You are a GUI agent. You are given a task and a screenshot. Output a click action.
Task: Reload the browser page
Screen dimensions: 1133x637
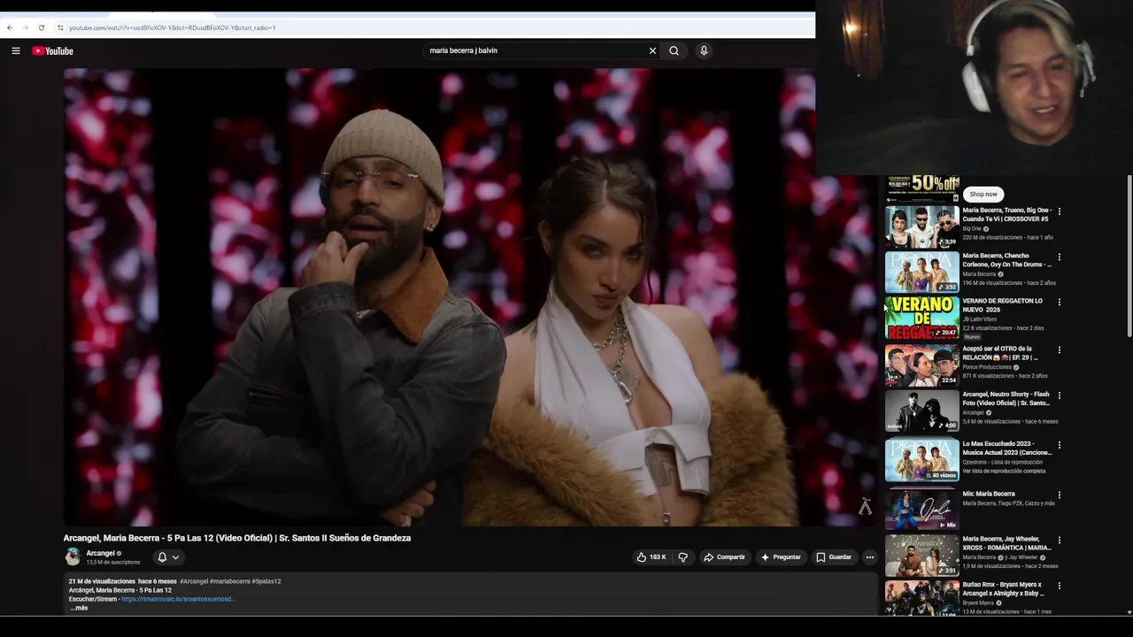(41, 27)
